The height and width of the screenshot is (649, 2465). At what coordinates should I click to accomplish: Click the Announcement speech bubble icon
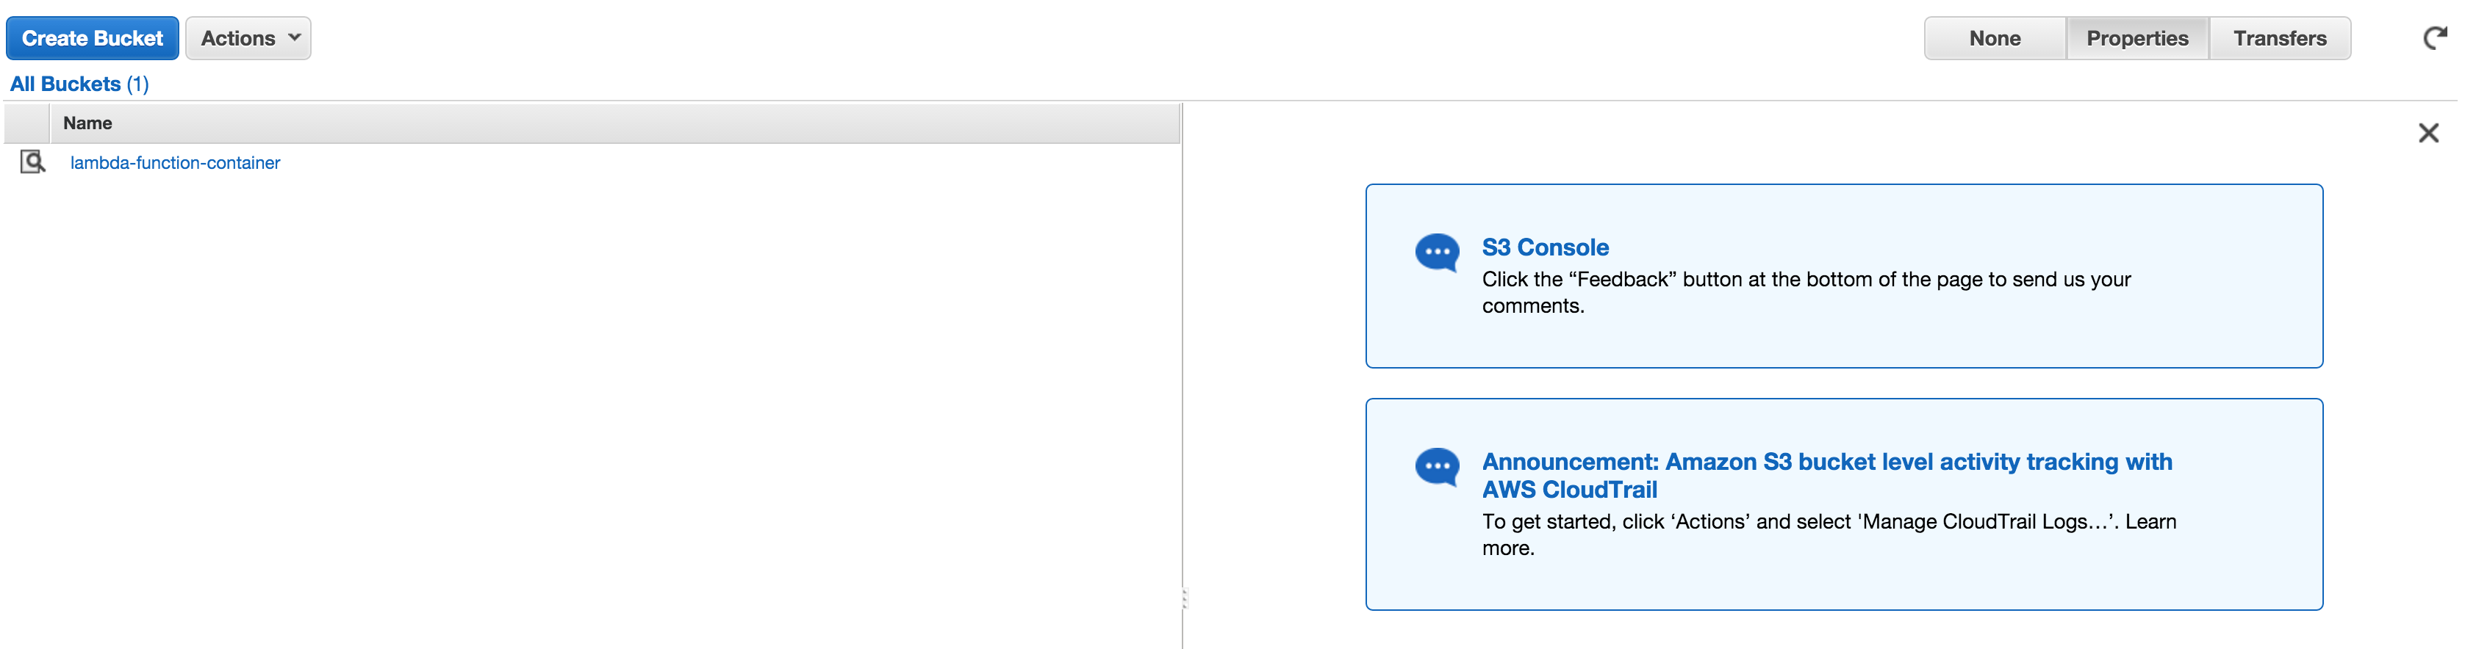coord(1436,468)
